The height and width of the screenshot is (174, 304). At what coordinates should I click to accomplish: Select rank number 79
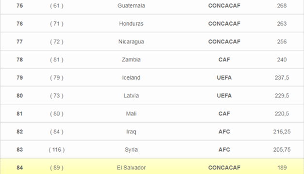pos(19,77)
